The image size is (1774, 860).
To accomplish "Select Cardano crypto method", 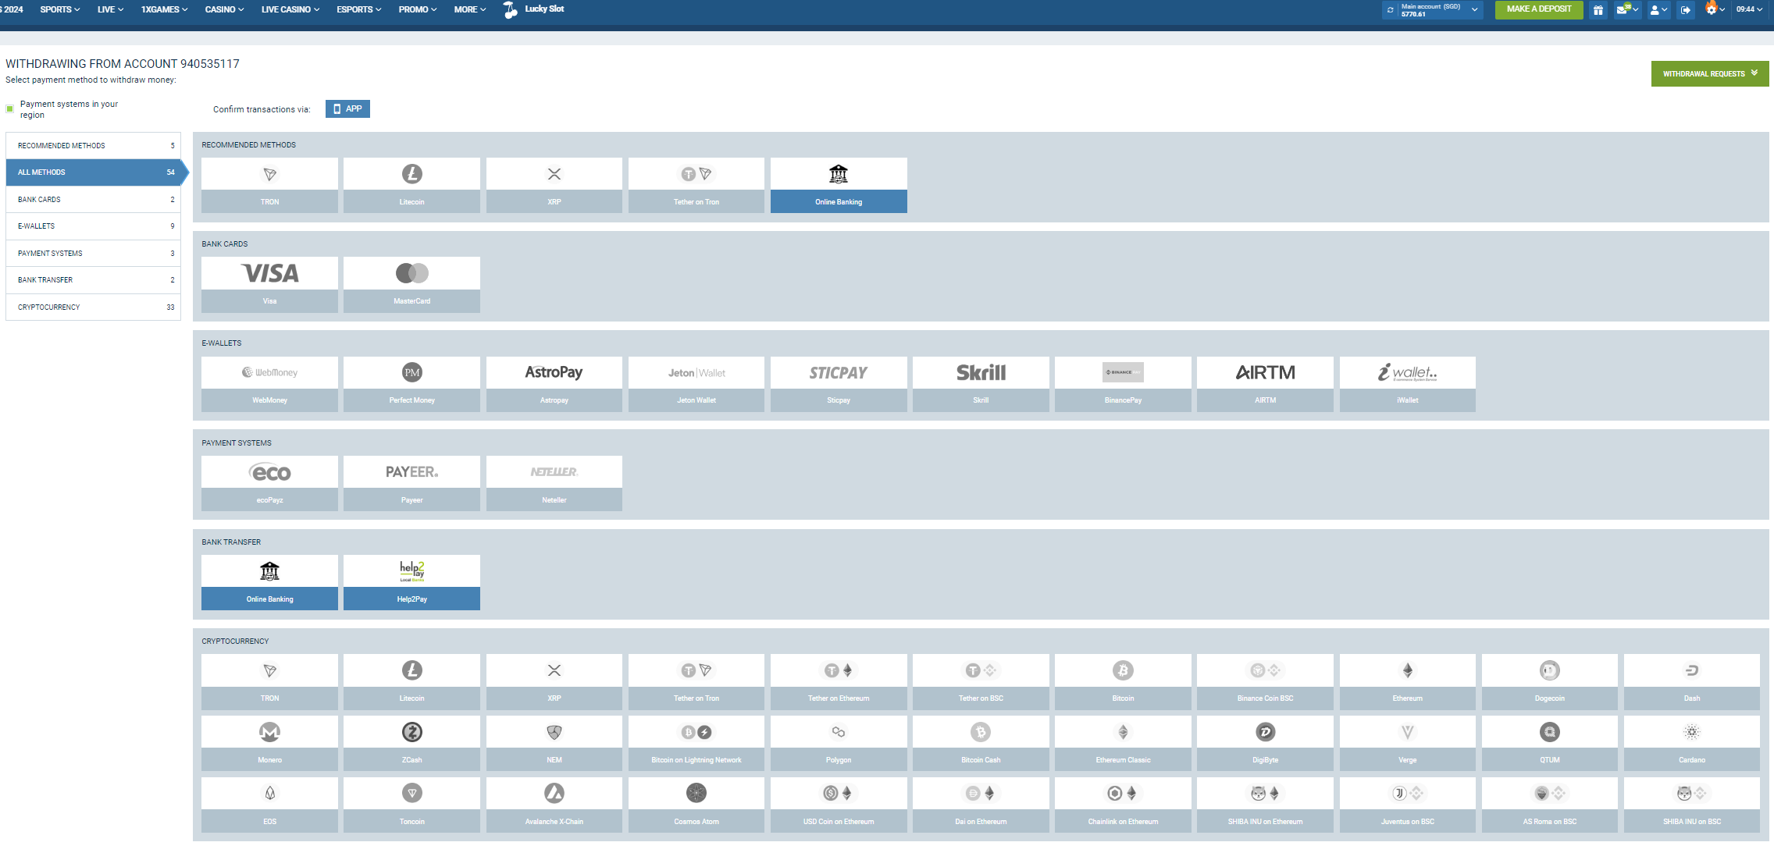I will click(x=1692, y=744).
